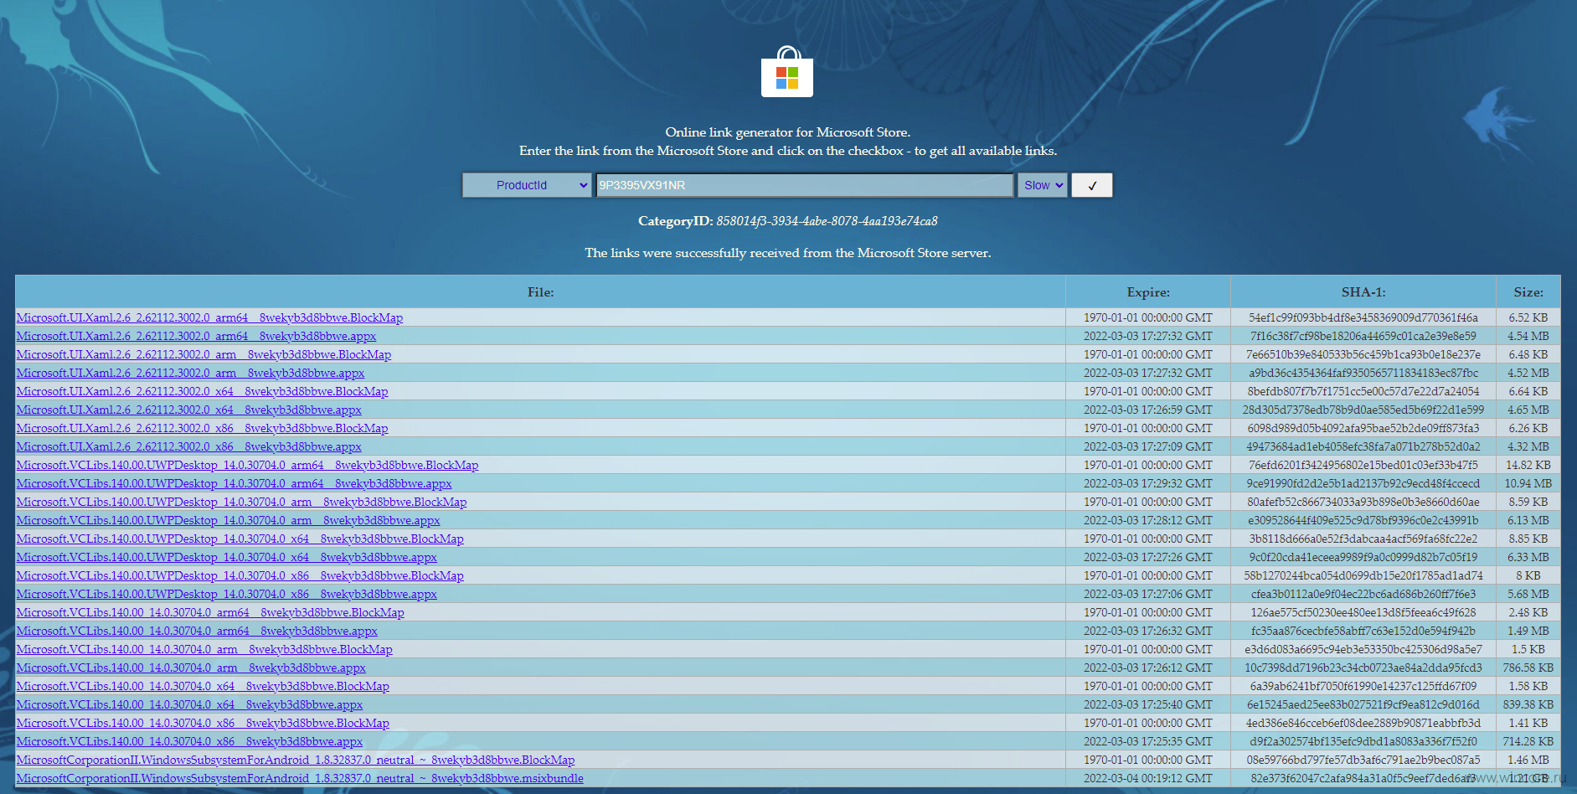The width and height of the screenshot is (1577, 794).
Task: Click the Microsoft Store bag logo
Action: pos(787,73)
